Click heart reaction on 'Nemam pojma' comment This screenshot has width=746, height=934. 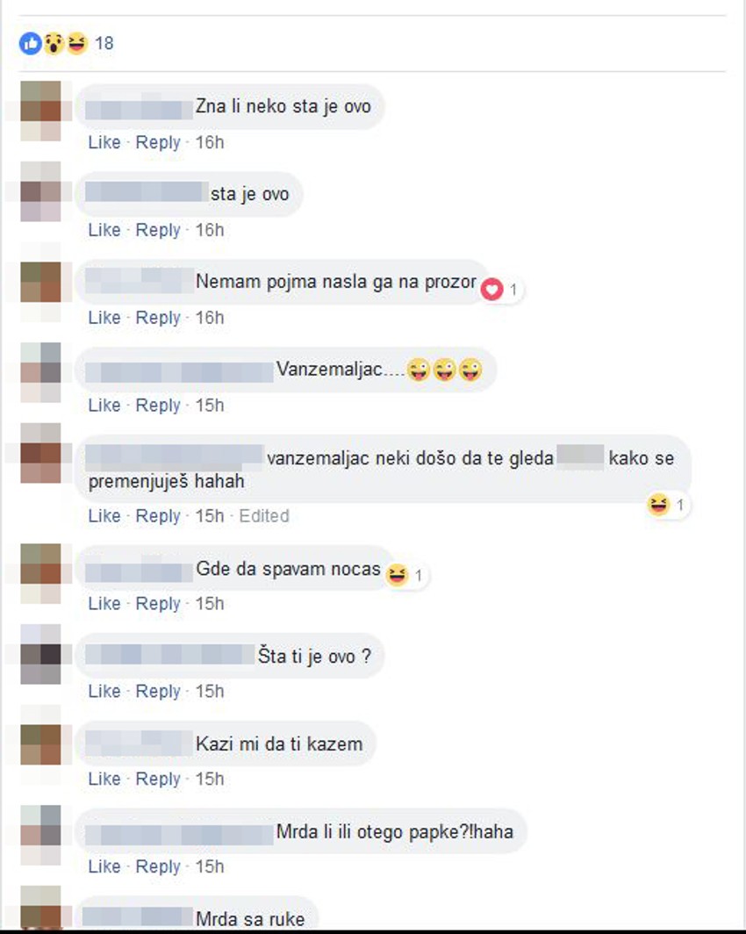click(491, 290)
